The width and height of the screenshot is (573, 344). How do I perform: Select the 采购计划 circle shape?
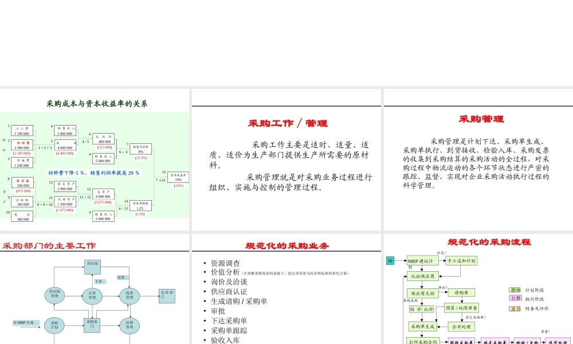[54, 325]
